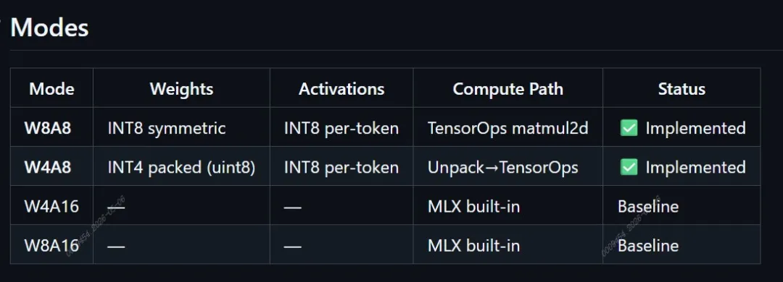Click MLX built-in in W4A16 row
The width and height of the screenshot is (783, 282).
coord(474,206)
